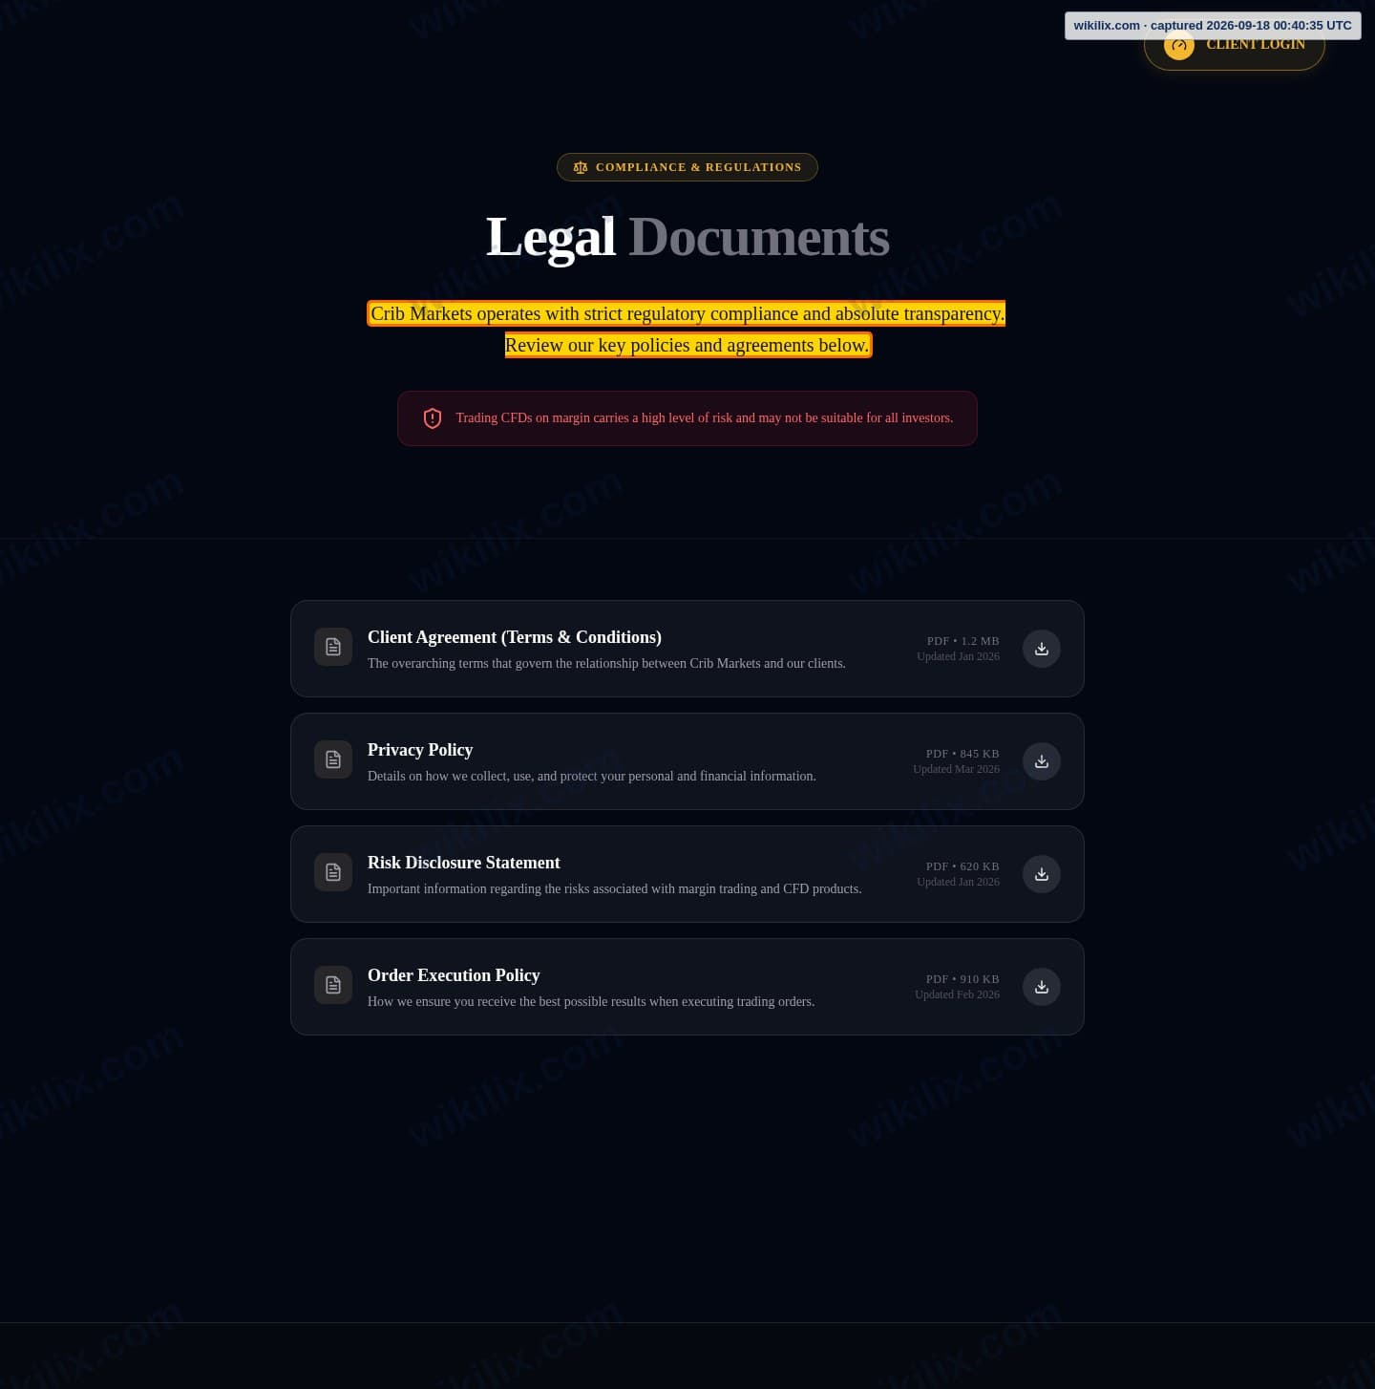Viewport: 1375px width, 1389px height.
Task: Click the Privacy Policy document icon
Action: pyautogui.click(x=333, y=759)
